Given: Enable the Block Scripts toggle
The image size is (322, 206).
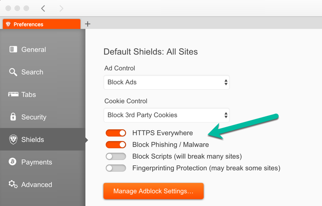Looking at the screenshot, I should point(116,156).
